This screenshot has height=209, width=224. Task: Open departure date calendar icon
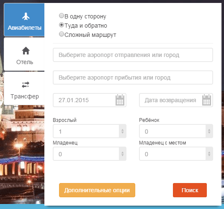pyautogui.click(x=120, y=100)
